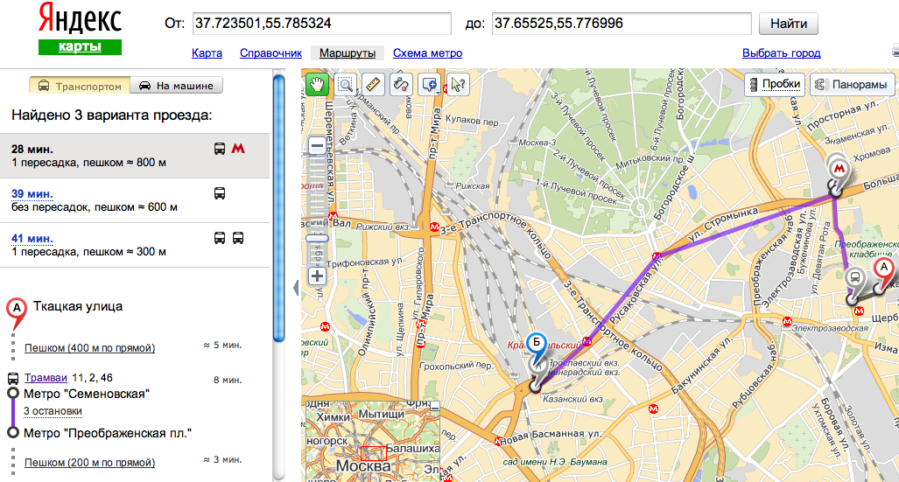Switch to Транспортом travel mode
This screenshot has height=482, width=899.
(80, 86)
